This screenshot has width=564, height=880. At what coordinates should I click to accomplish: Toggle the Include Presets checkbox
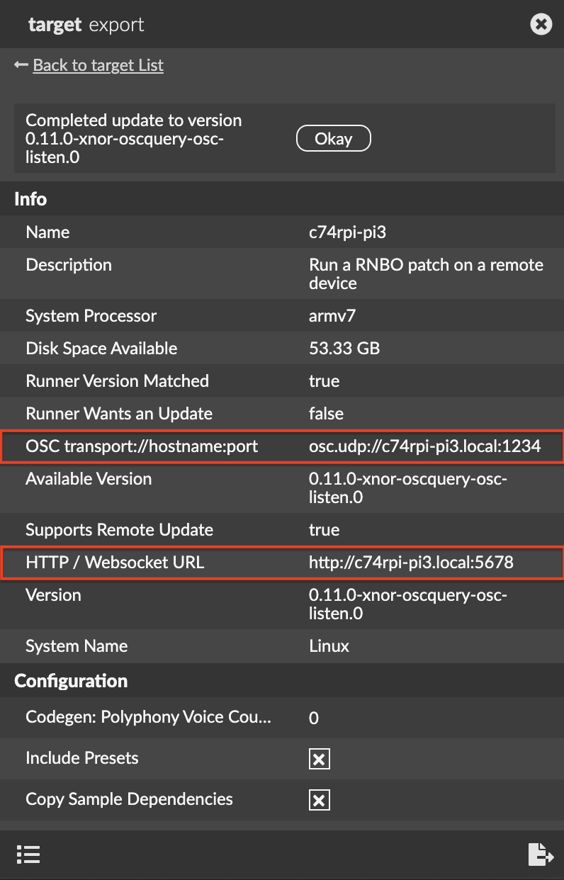[x=319, y=758]
